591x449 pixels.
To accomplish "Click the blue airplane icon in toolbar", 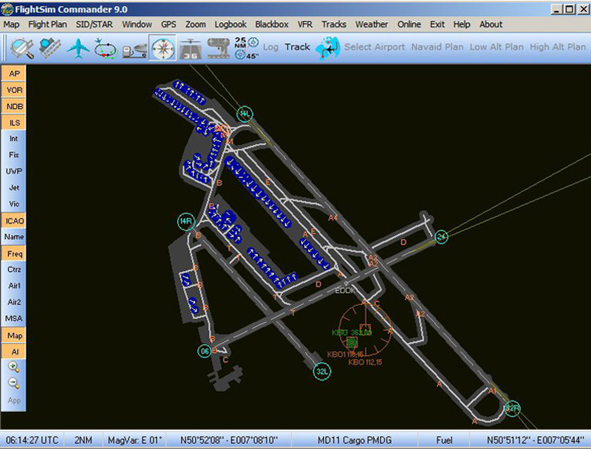I will (x=78, y=48).
